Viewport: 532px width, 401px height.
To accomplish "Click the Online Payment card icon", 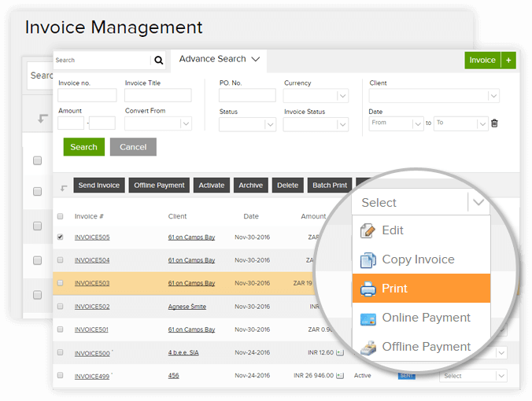I will click(x=368, y=319).
